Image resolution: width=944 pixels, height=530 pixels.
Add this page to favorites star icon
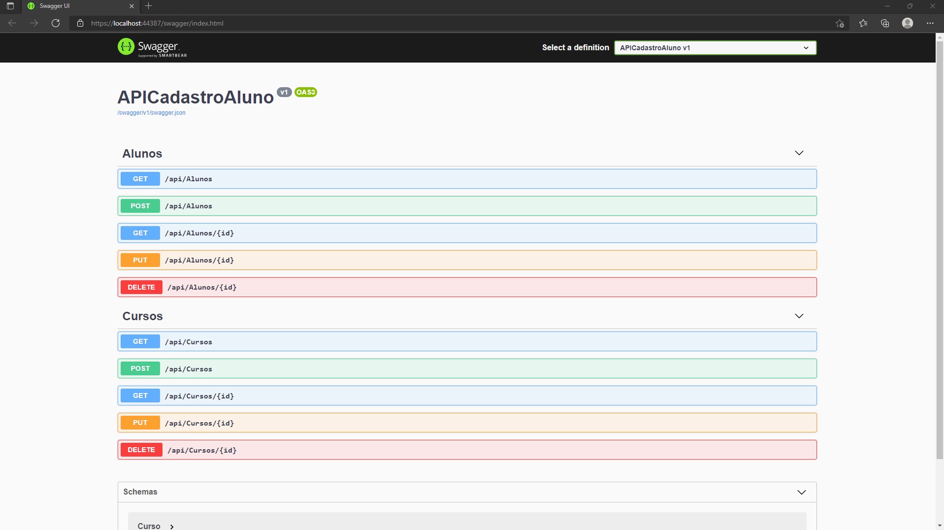(840, 23)
